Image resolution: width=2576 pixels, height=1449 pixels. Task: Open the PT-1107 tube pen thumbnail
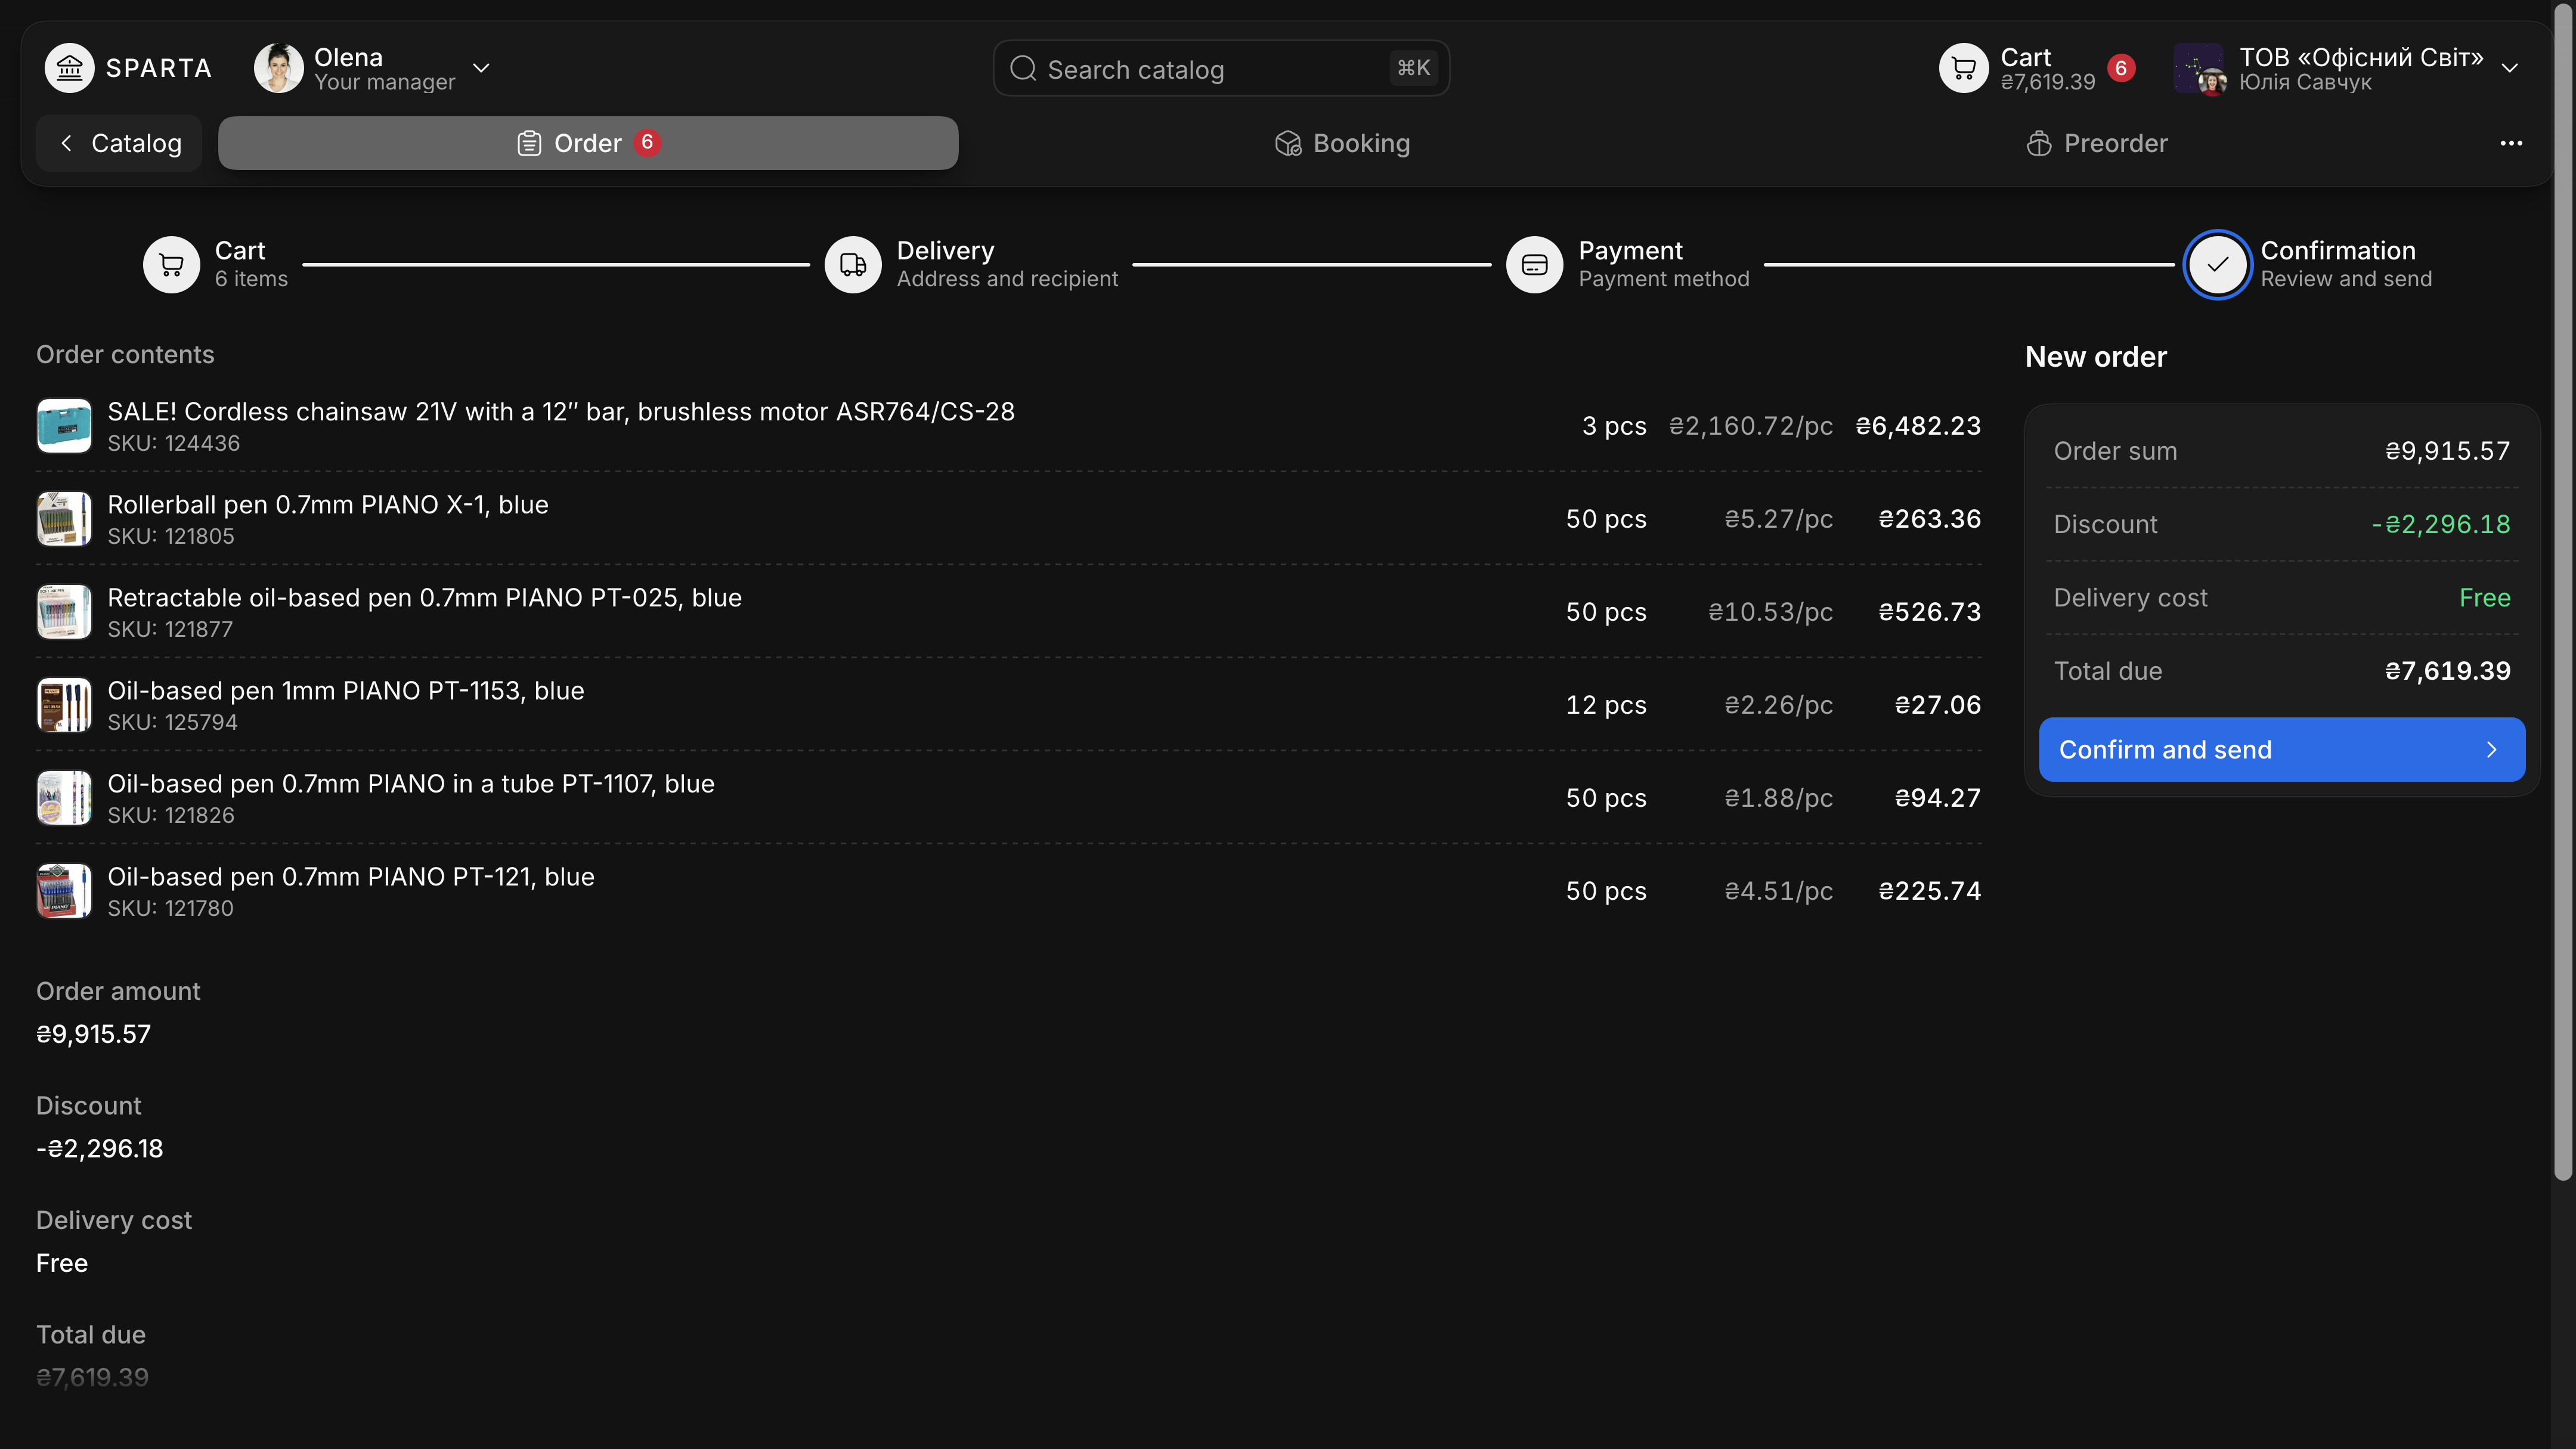tap(64, 798)
